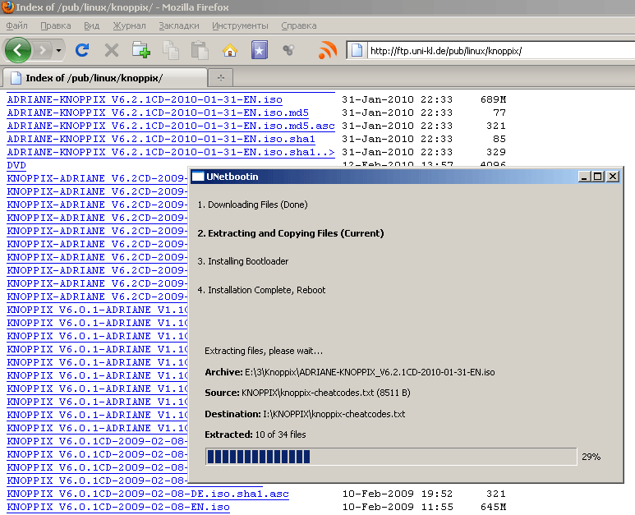Screen dimensions: 635x515
Task: Open the Вид menu
Action: pos(91,25)
